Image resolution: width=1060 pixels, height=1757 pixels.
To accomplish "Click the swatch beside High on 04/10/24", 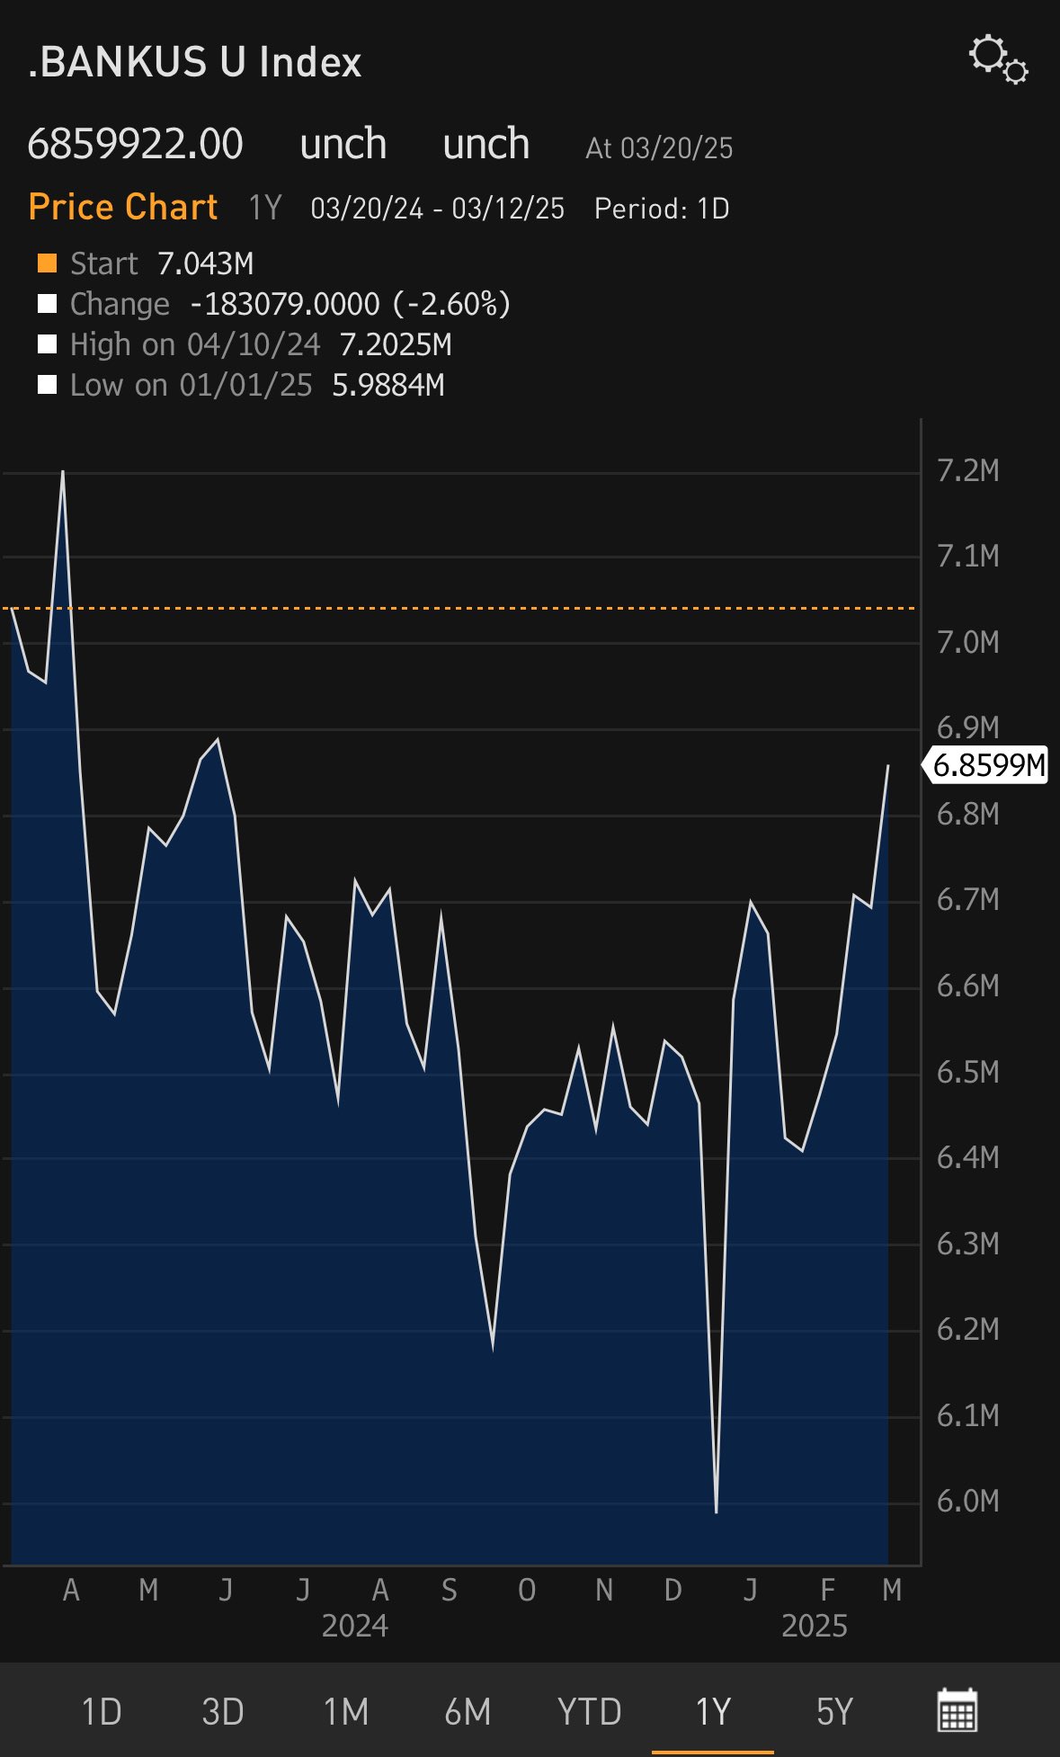I will click(47, 344).
